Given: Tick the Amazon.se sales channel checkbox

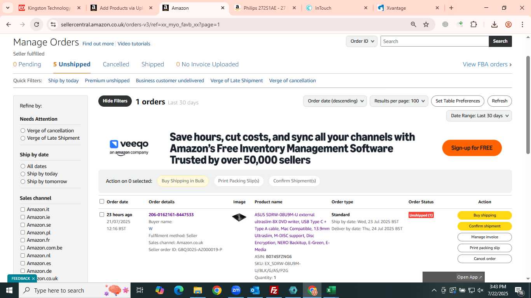Looking at the screenshot, I should tap(23, 225).
